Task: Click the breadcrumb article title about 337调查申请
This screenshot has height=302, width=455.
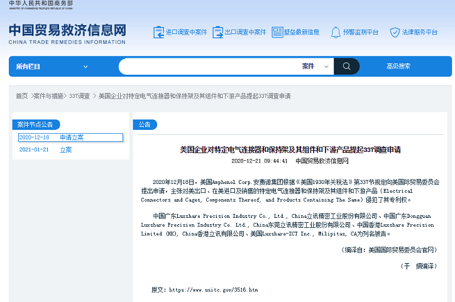Action: click(194, 96)
